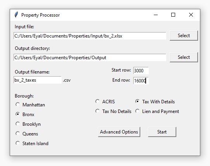The width and height of the screenshot is (210, 166).
Task: Focus the Input file path field
Action: coord(90,36)
